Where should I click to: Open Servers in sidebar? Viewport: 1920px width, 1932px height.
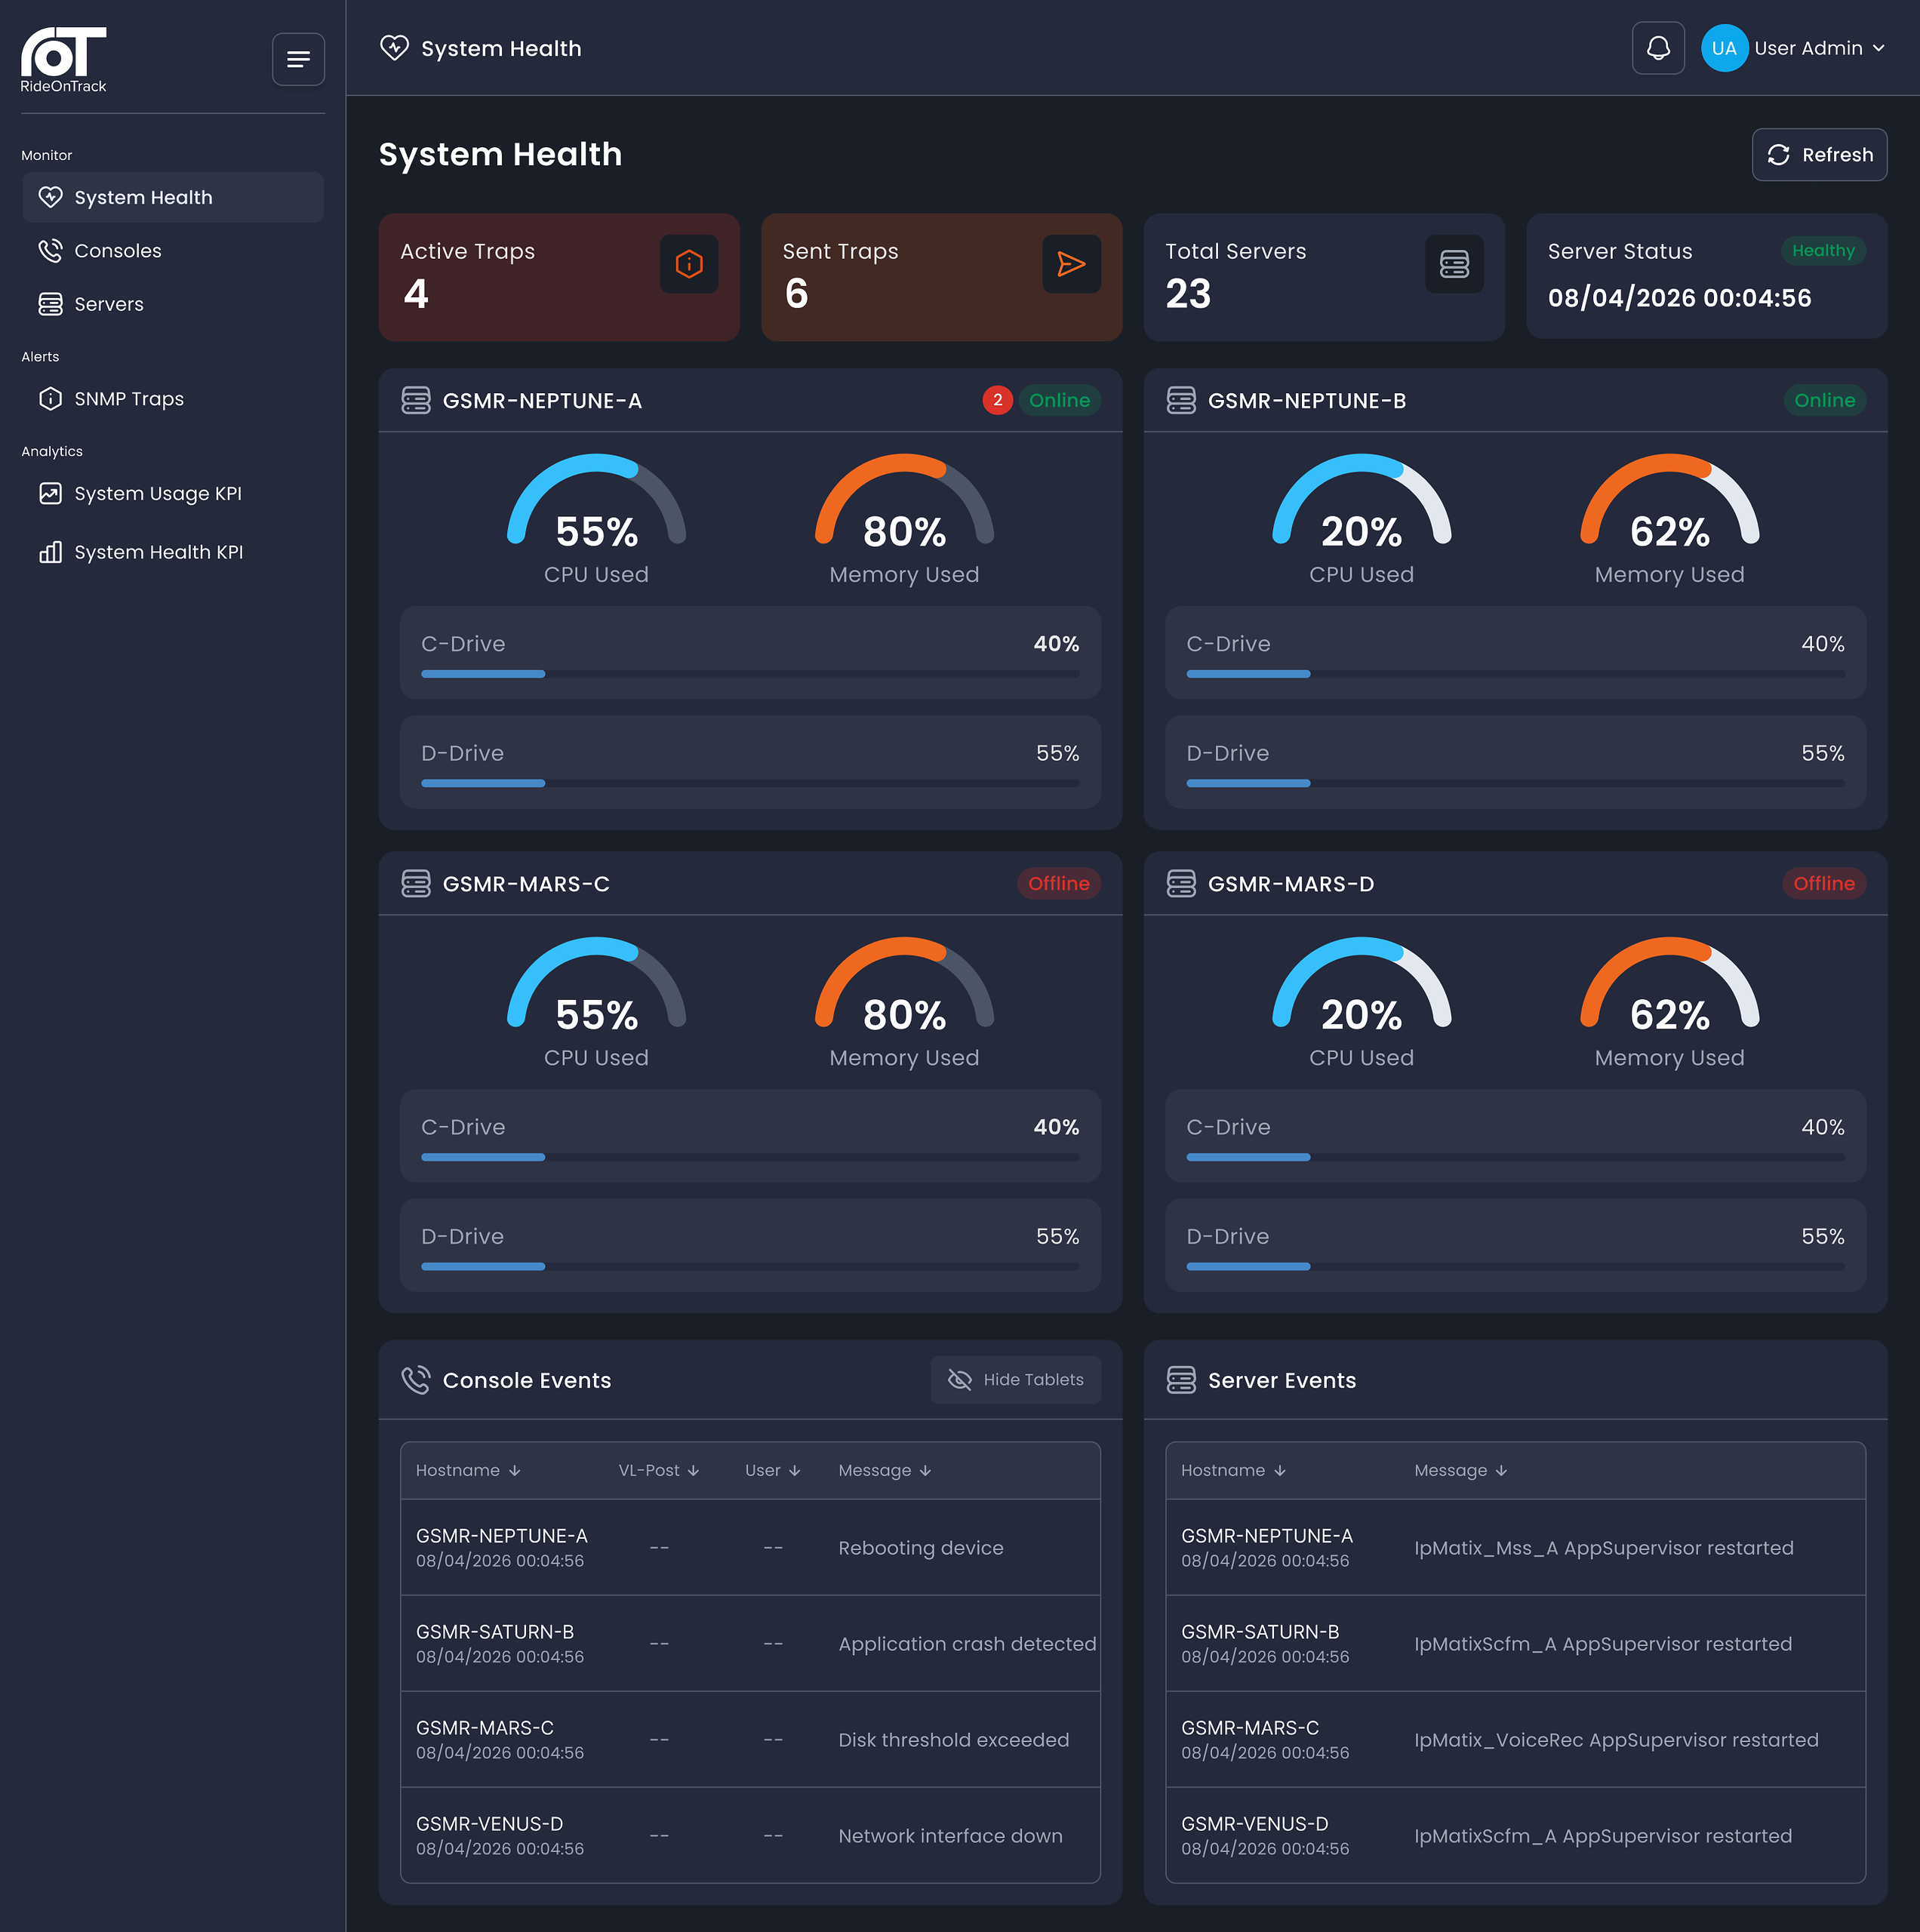173,304
